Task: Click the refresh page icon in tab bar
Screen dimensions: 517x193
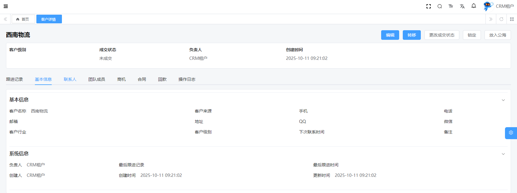Action: 501,19
